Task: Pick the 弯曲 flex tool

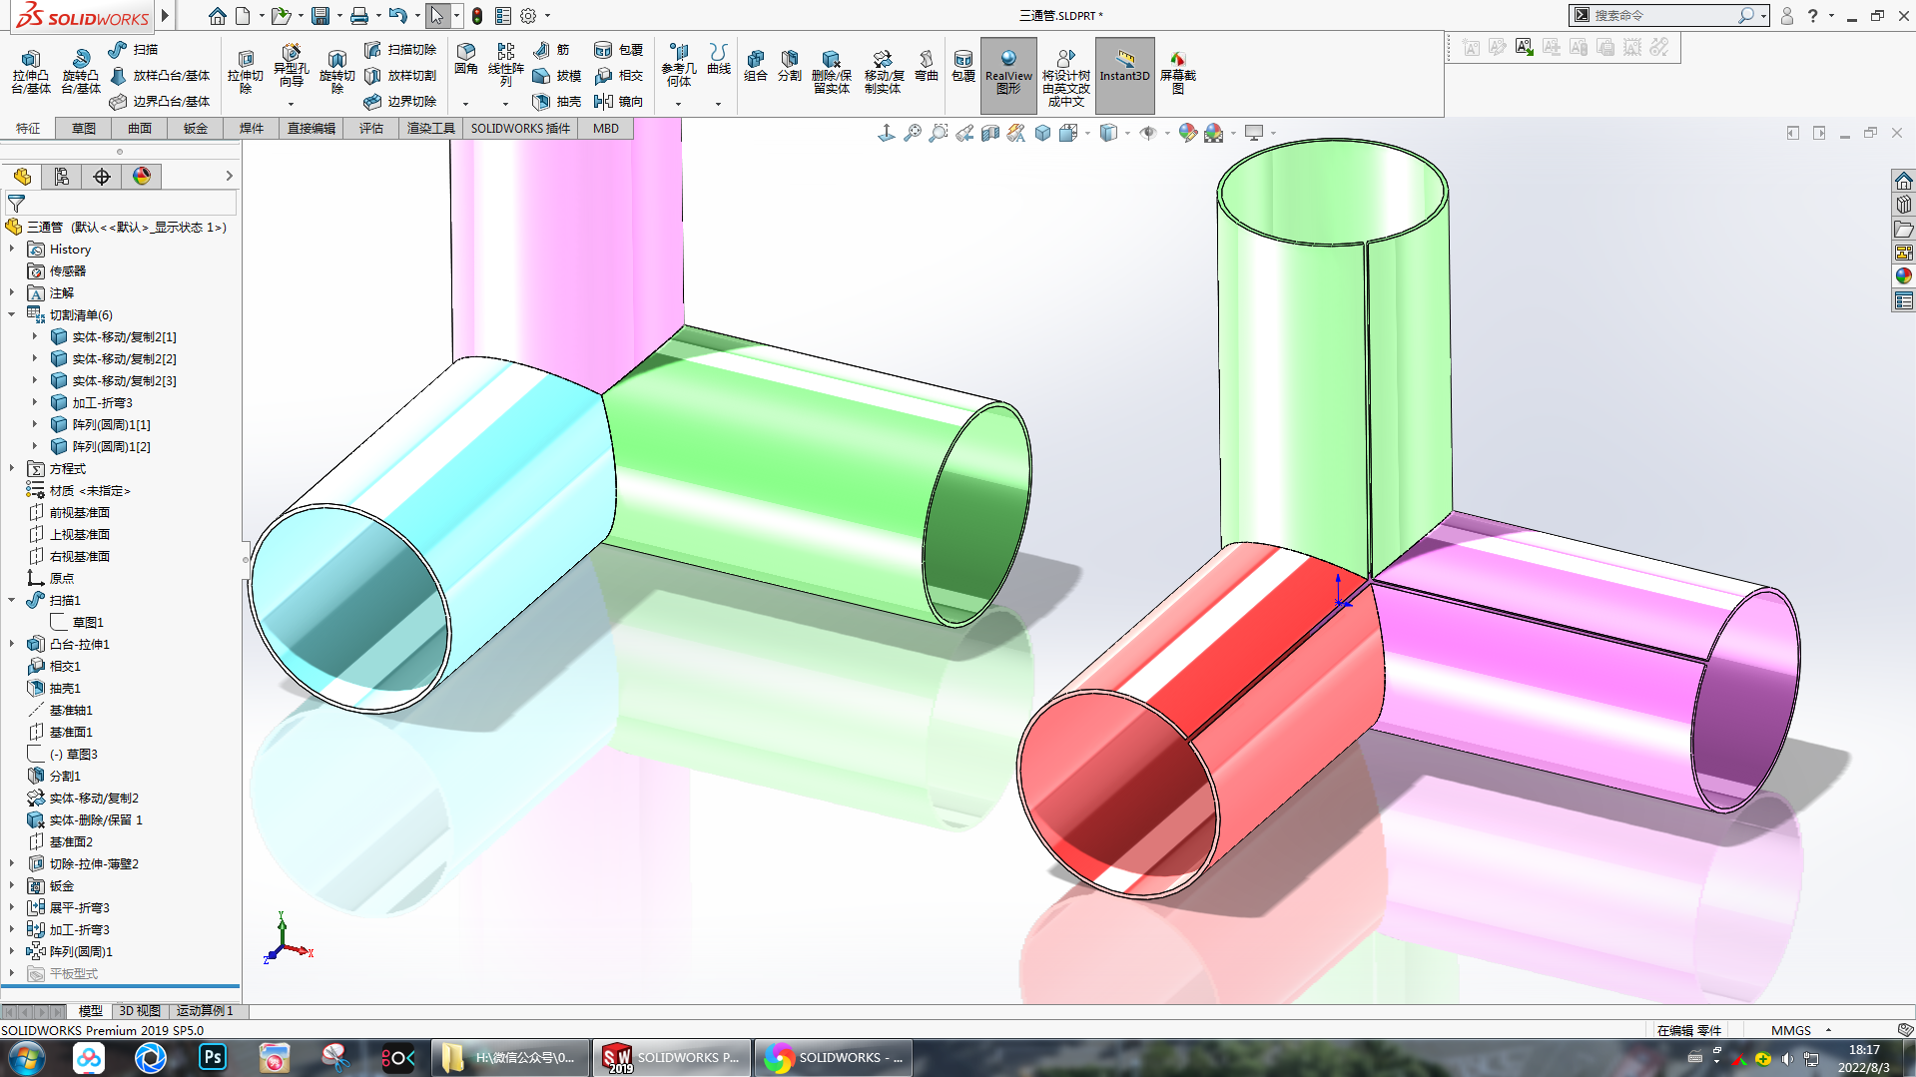Action: click(x=927, y=66)
